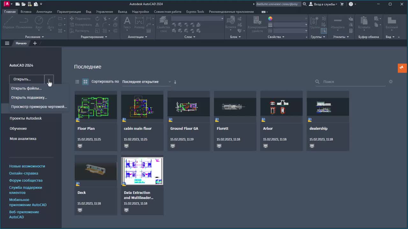
Task: Select the Размер dimension tool
Action: [x=139, y=23]
